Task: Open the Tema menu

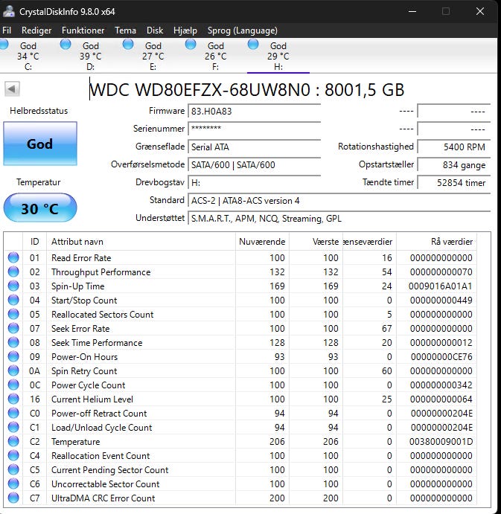Action: (x=125, y=30)
